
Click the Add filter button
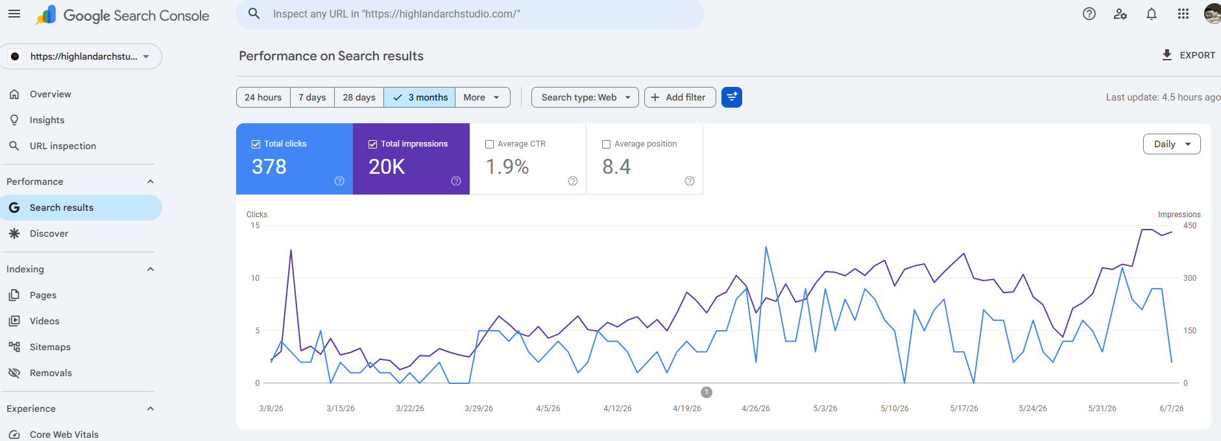[x=680, y=97]
